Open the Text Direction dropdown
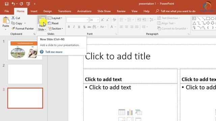This screenshot has height=121, width=216. pos(169,18)
